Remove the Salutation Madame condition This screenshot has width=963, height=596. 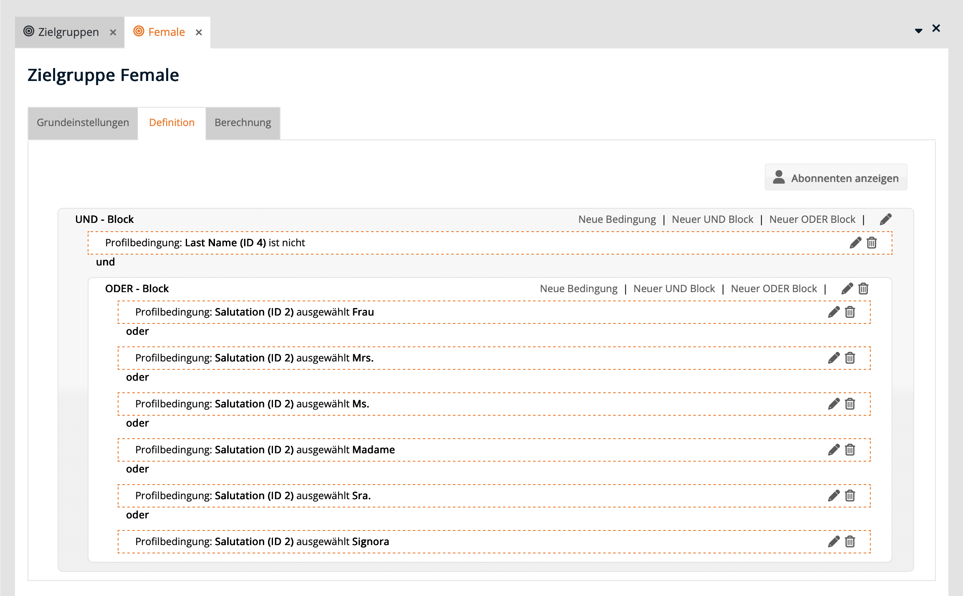point(850,450)
